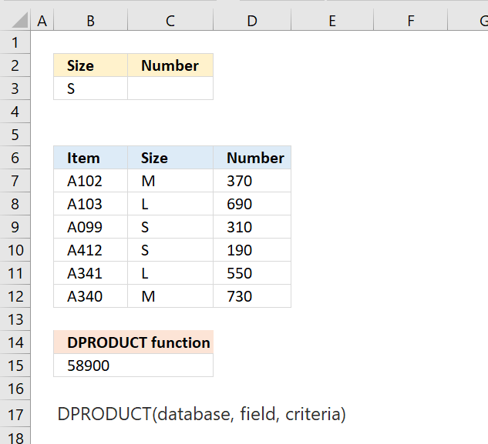Click the Number header cell in row 6
488x444 pixels.
(252, 158)
